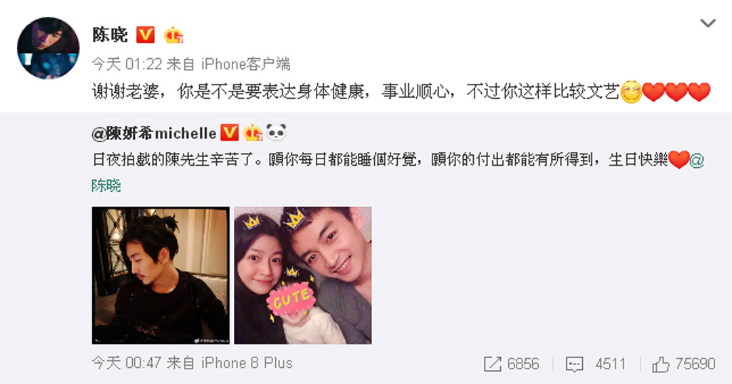Click the crown badge beside 陳妍希michelle
732x384 pixels.
click(x=253, y=133)
